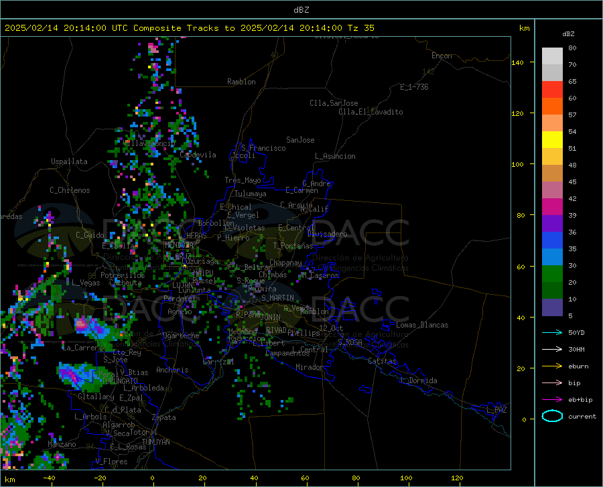
Task: Click the 50YD cyan arrow legend icon
Action: click(552, 332)
